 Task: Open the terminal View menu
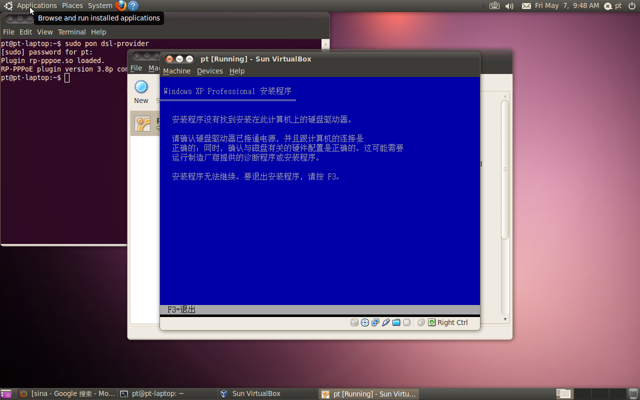(x=44, y=31)
